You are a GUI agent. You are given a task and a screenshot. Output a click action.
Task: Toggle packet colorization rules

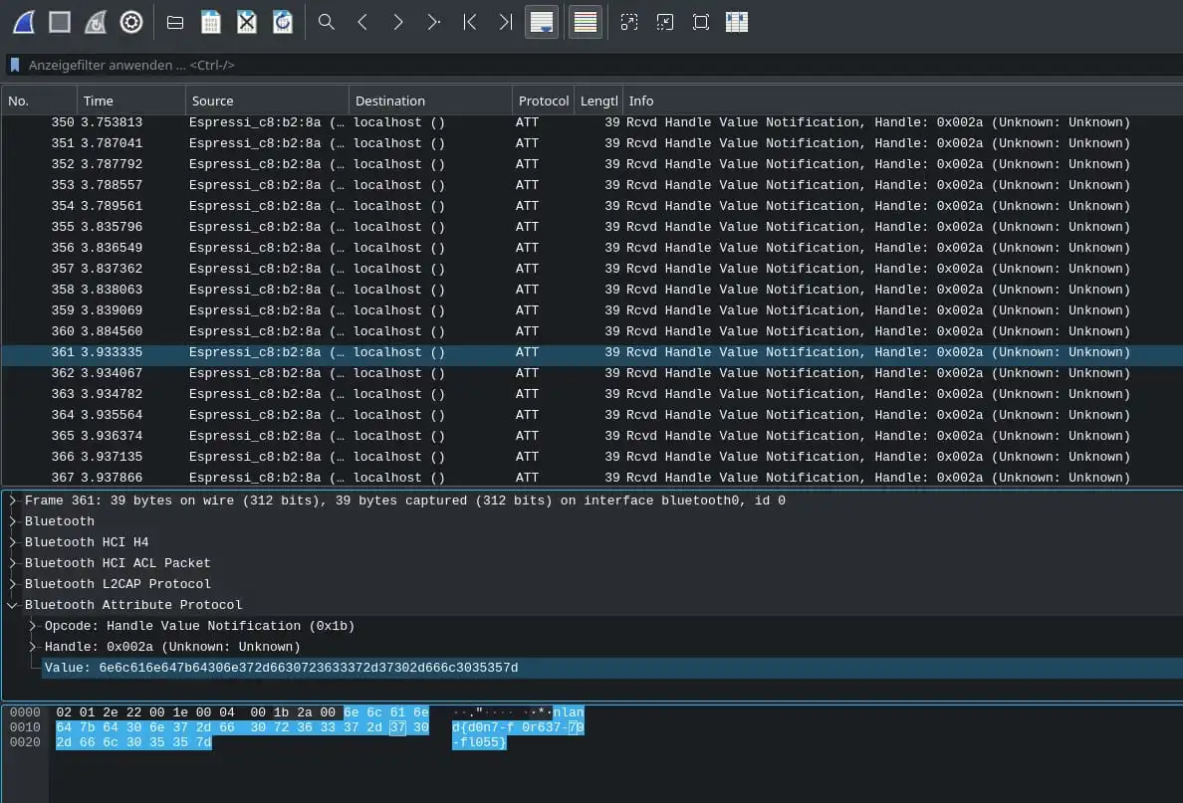coord(586,22)
